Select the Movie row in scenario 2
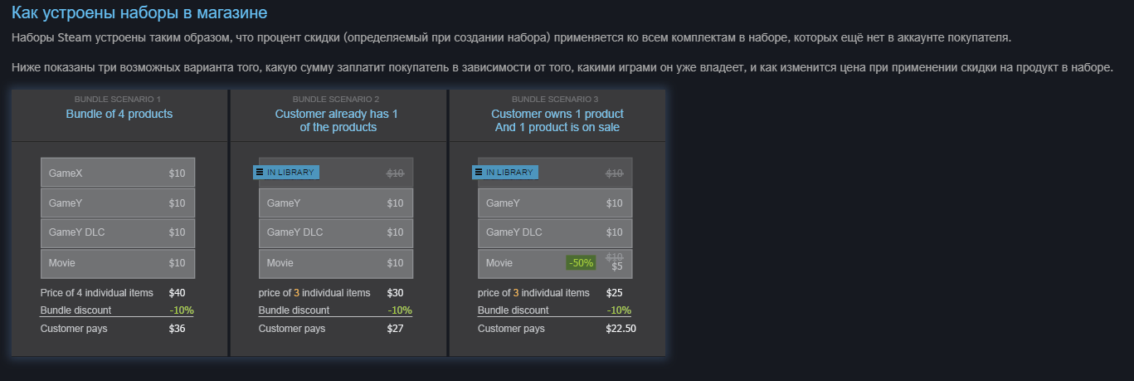Viewport: 1134px width, 381px height. [336, 263]
